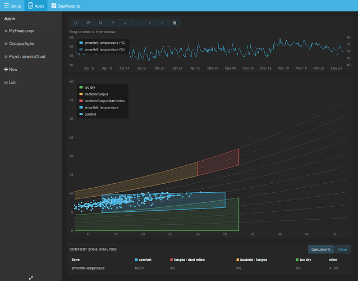Click the List icon in the sidebar
Screen dimensions: 358x281
point(6,82)
